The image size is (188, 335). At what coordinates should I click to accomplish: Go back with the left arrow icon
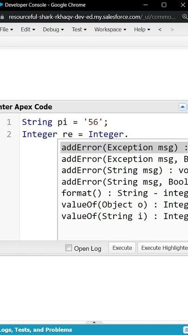tap(160, 29)
